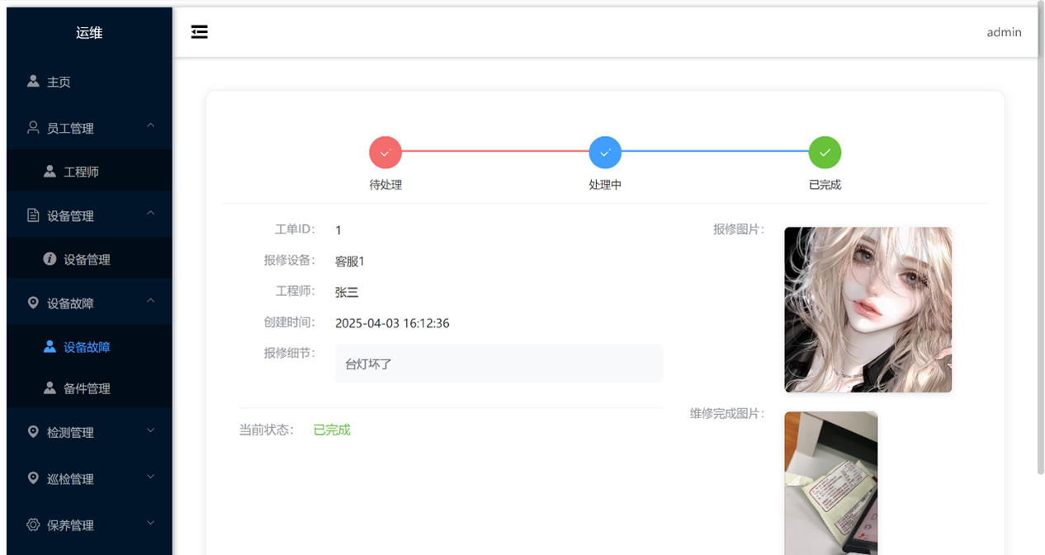Open the 备件管理 submenu item
1045x555 pixels.
[x=89, y=388]
